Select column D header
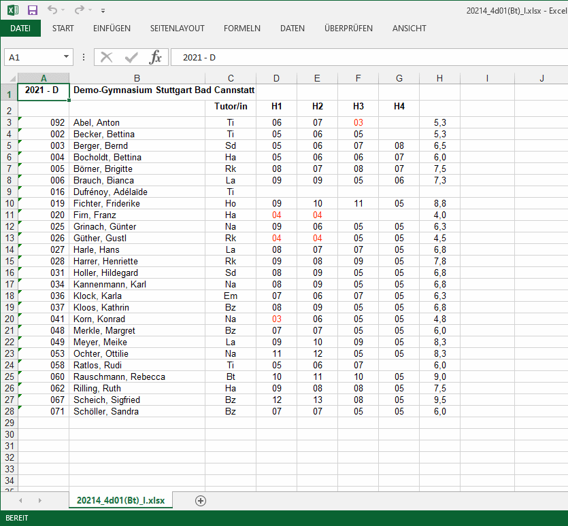 276,78
